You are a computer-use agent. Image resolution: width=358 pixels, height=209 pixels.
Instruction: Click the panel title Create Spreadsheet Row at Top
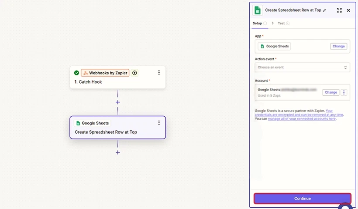[293, 10]
